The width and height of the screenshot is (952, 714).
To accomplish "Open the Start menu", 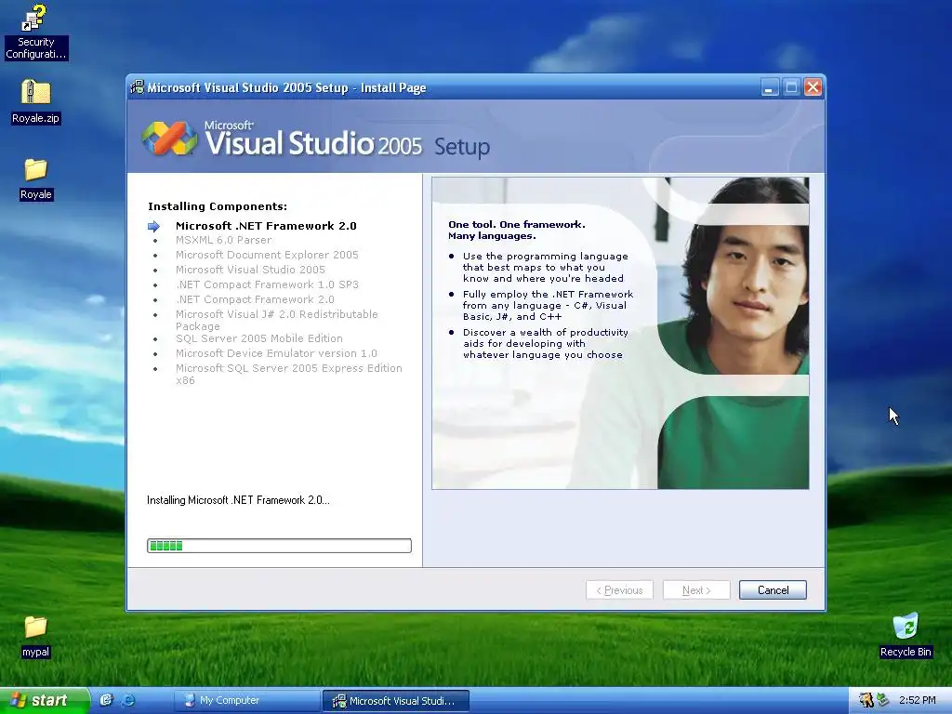I will (x=45, y=700).
